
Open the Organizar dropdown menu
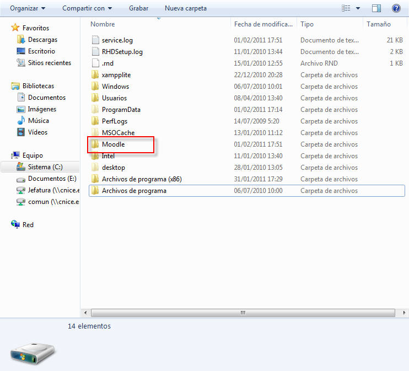28,8
